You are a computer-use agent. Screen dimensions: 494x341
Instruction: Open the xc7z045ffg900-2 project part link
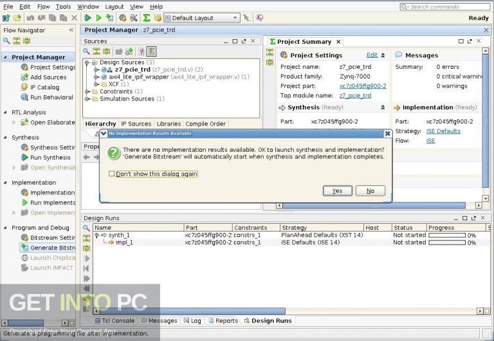363,86
